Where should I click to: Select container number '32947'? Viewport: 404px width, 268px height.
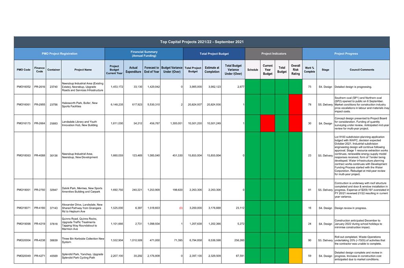point(53,190)
